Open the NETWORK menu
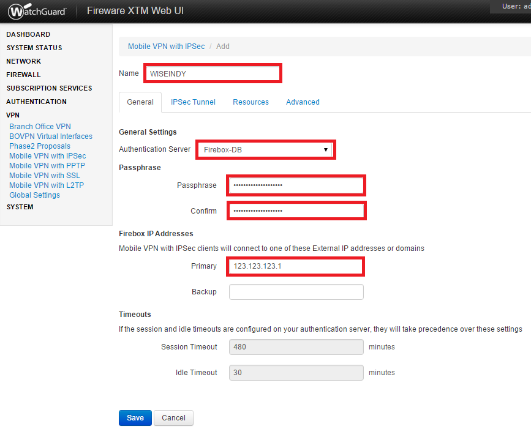This screenshot has width=531, height=429. point(23,61)
